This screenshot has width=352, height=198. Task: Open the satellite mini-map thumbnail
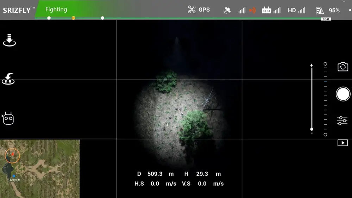[40, 168]
